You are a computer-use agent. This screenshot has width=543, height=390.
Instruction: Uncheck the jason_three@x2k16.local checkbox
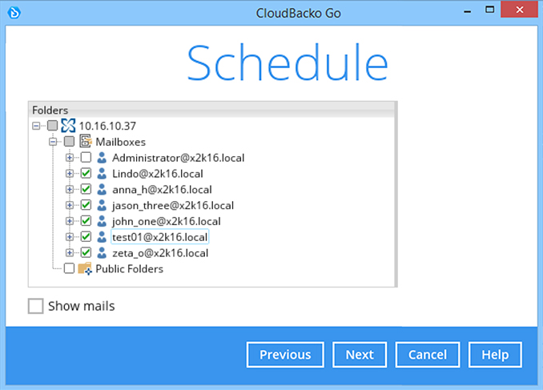(86, 206)
